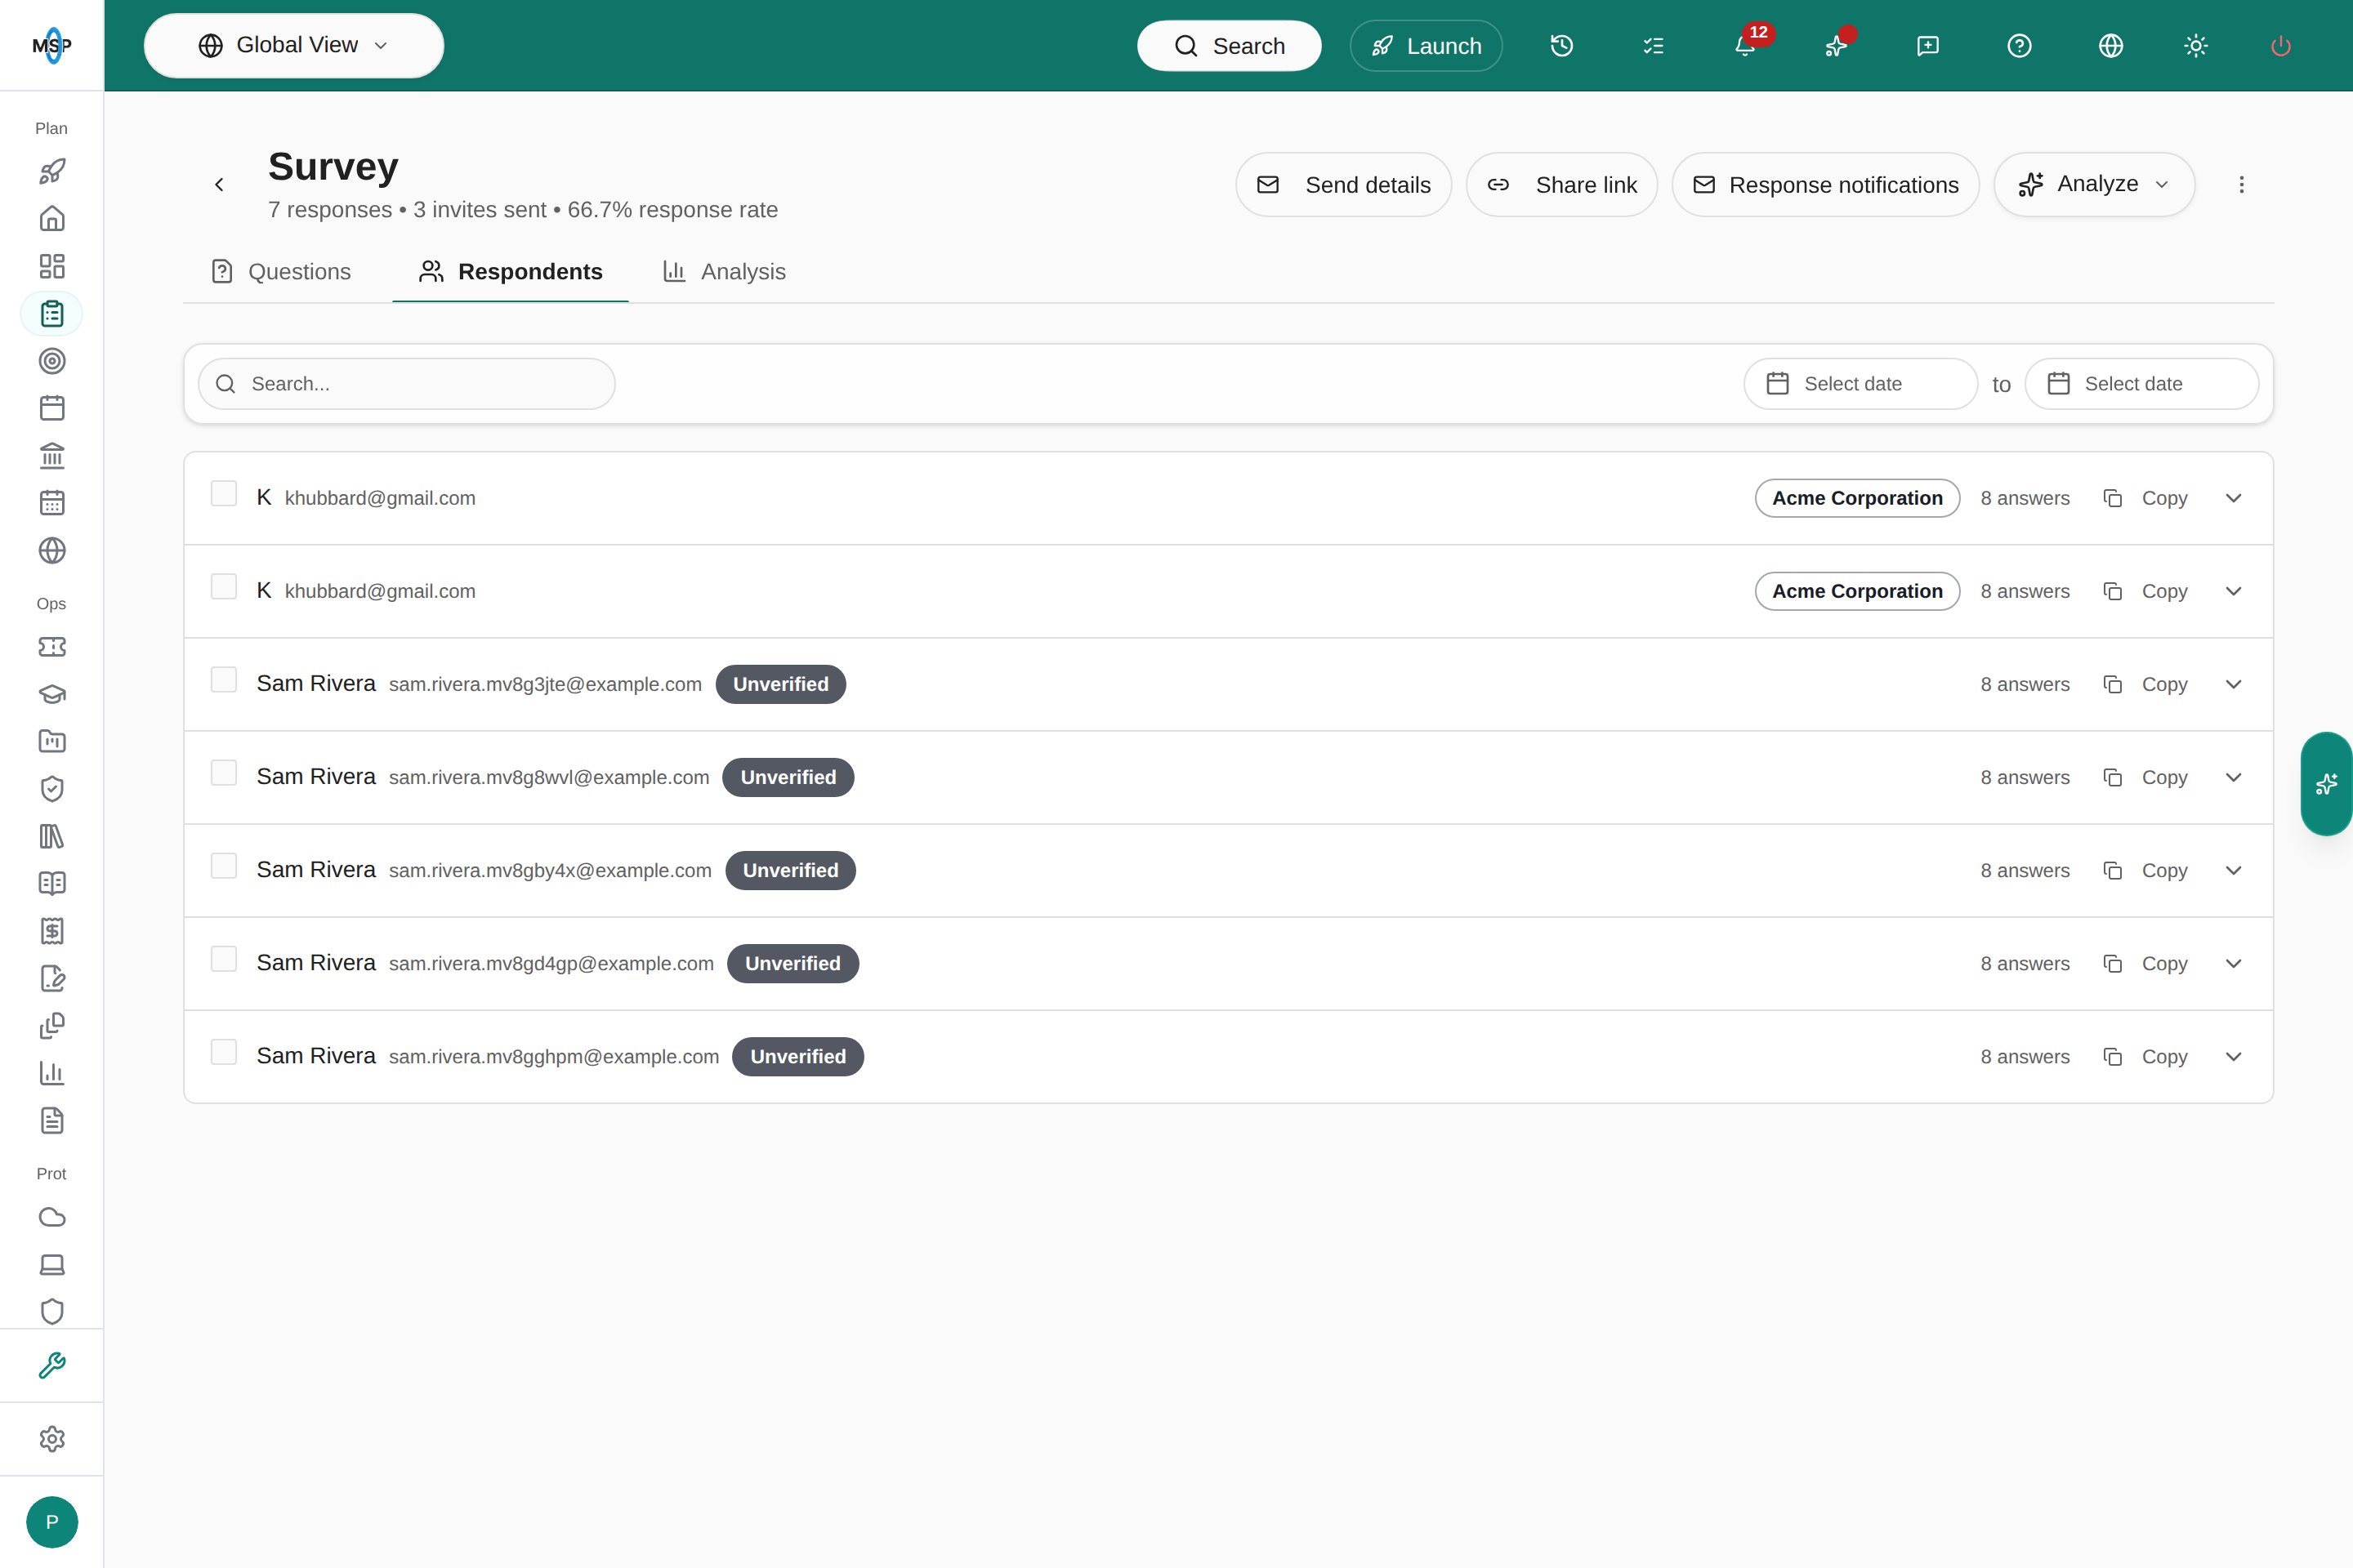The height and width of the screenshot is (1568, 2353).
Task: Check the second khubbard@gmail.com row checkbox
Action: click(x=224, y=587)
